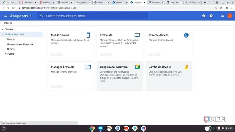The height and width of the screenshot is (132, 235).
Task: Expand the Settings tree arrow
Action: 5,49
